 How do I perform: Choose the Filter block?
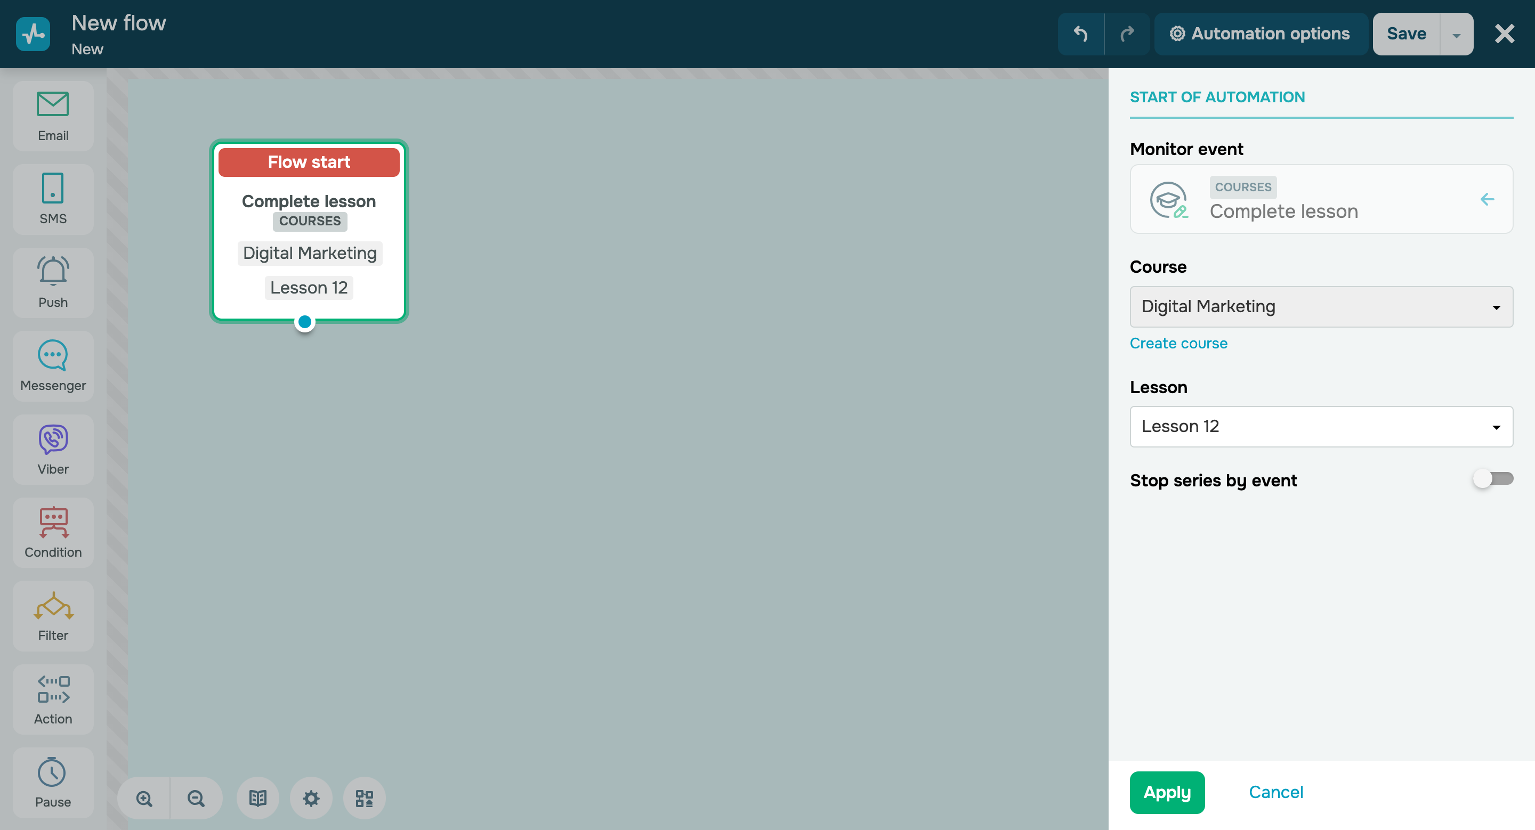[x=52, y=616]
